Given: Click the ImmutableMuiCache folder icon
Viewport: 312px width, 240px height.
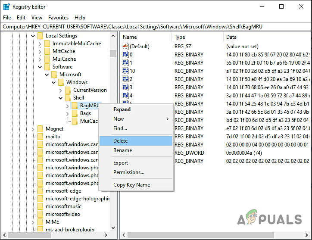Looking at the screenshot, I should (x=47, y=44).
